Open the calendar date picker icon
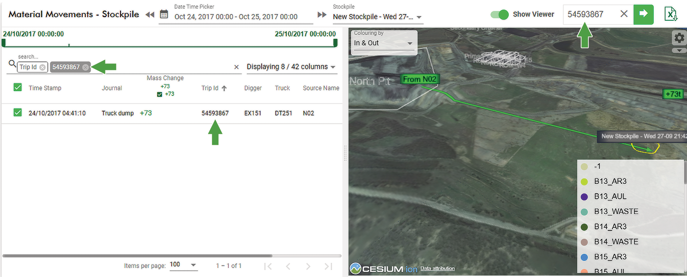This screenshot has width=687, height=277. (164, 15)
